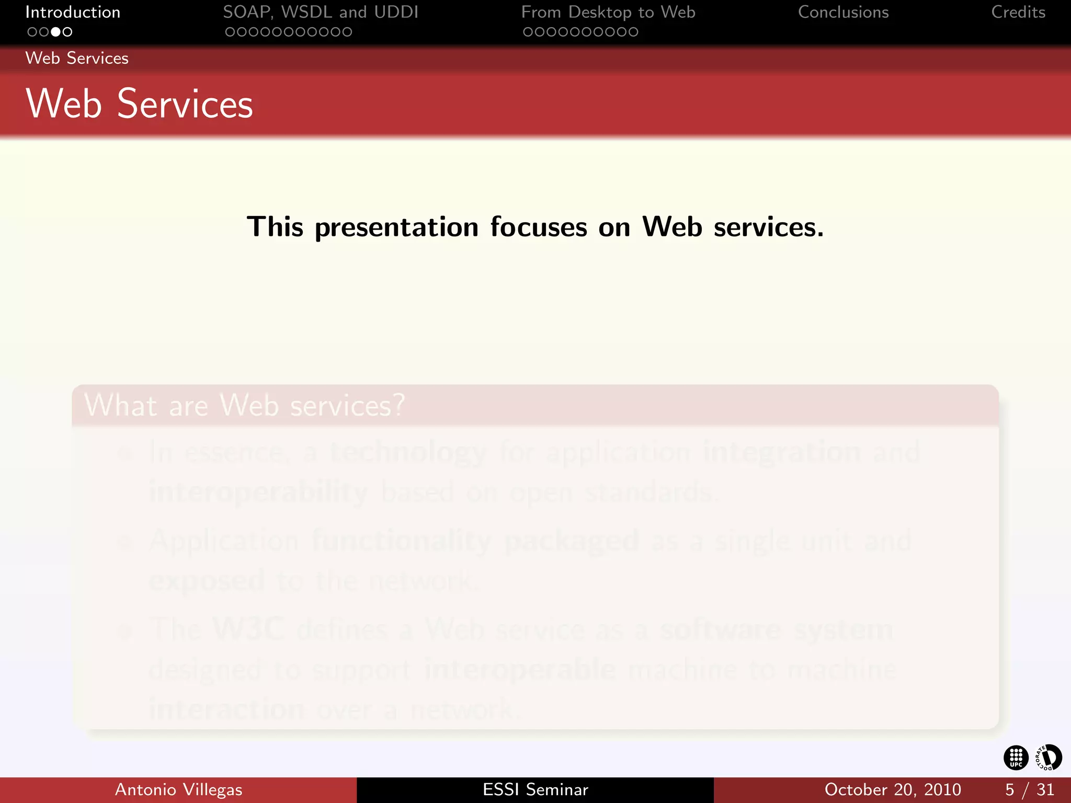Click the Doctorate circular logo
The height and width of the screenshot is (803, 1071).
point(1049,758)
